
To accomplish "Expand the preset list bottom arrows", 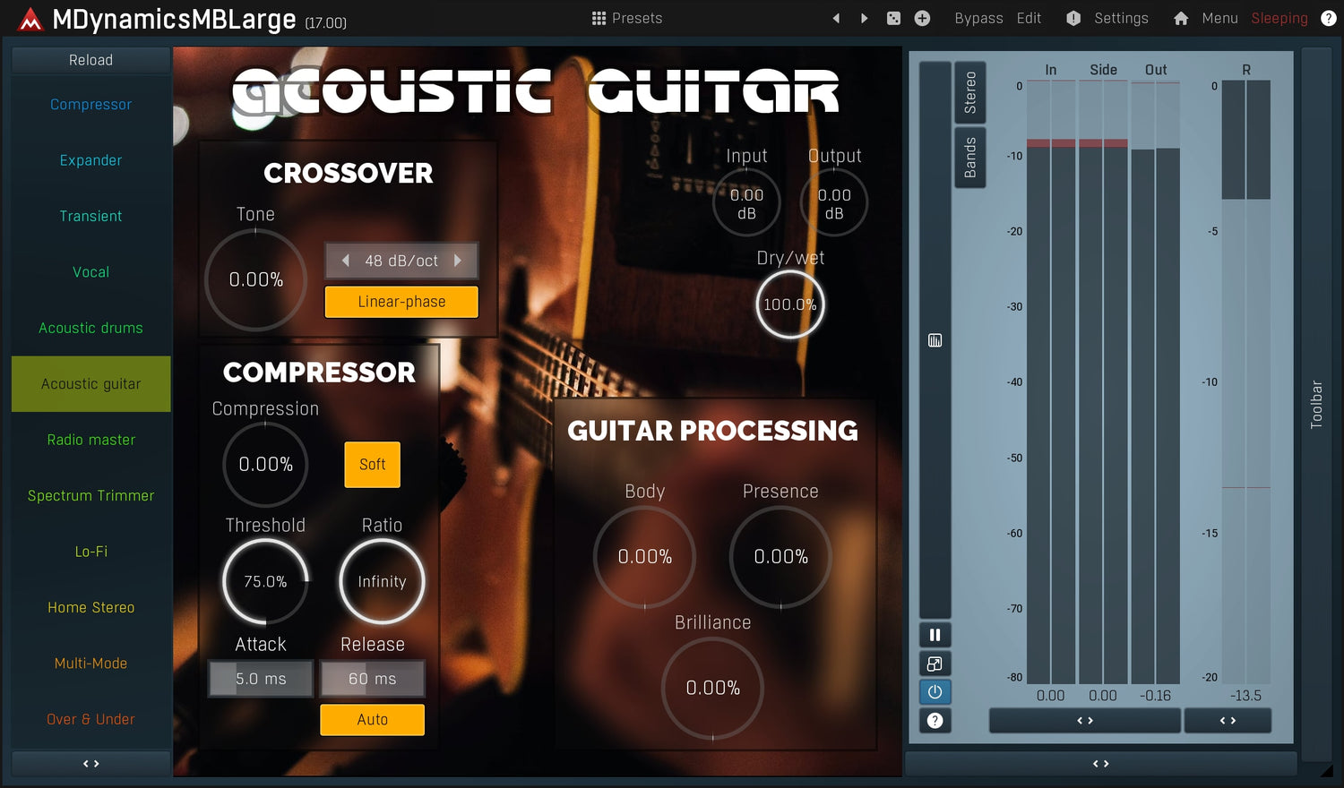I will click(x=90, y=764).
